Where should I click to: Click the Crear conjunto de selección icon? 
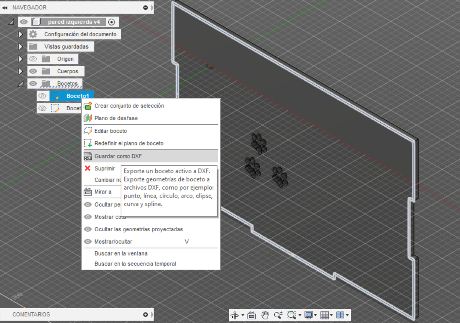pos(88,106)
